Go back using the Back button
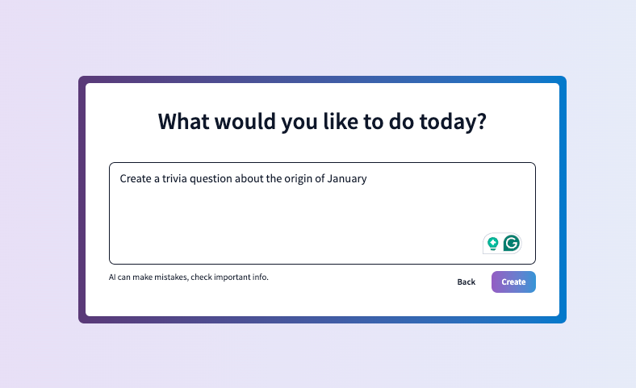 (466, 282)
